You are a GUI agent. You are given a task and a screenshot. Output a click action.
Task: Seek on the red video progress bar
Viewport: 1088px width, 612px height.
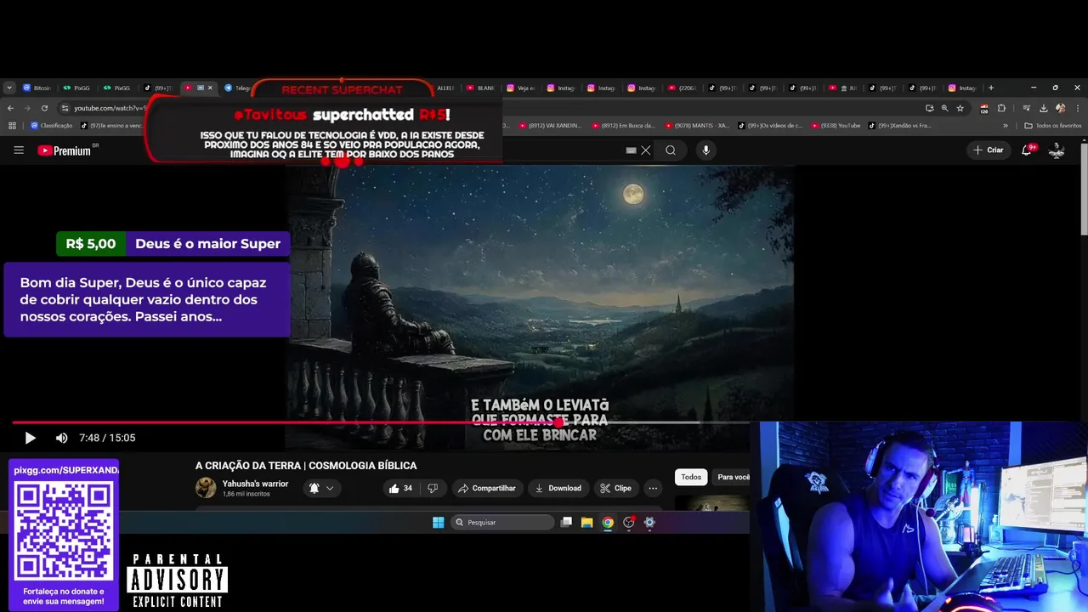tap(381, 422)
